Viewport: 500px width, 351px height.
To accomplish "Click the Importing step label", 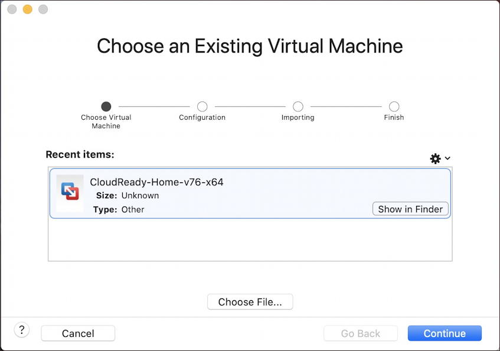I will [298, 117].
